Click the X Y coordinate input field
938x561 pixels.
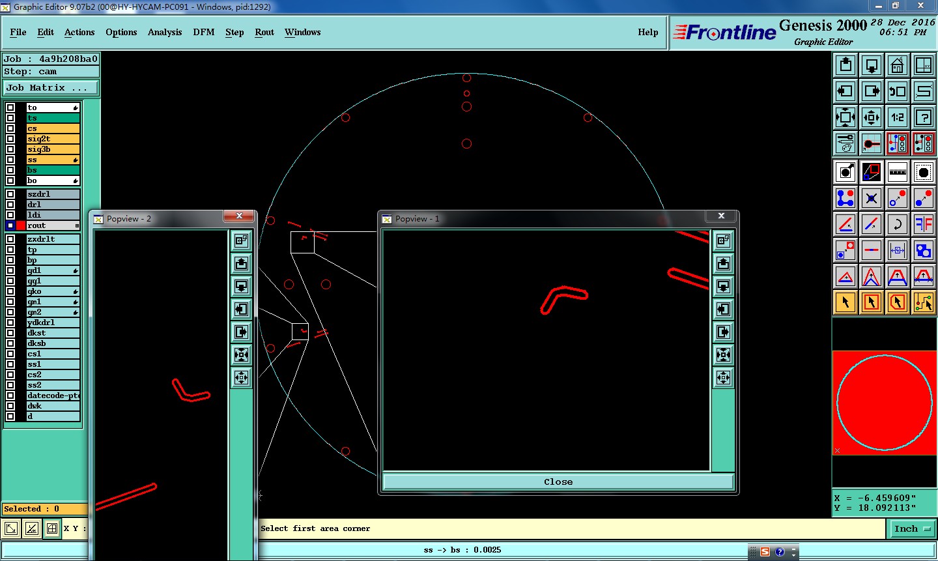tap(76, 528)
